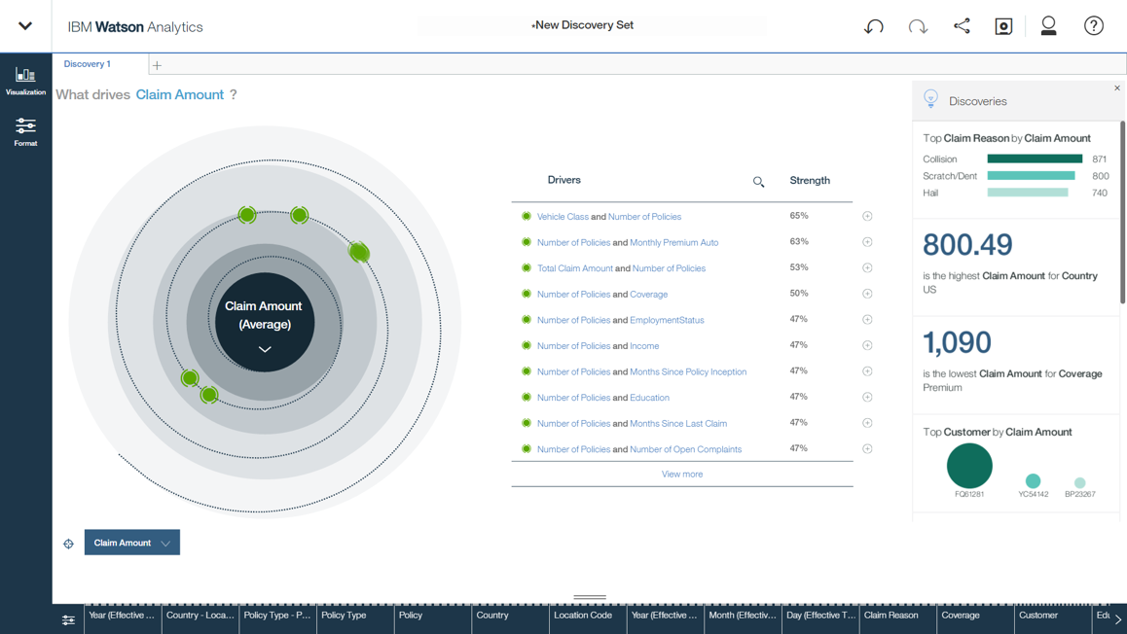1127x634 pixels.
Task: Select the Format icon in left sidebar
Action: [x=25, y=130]
